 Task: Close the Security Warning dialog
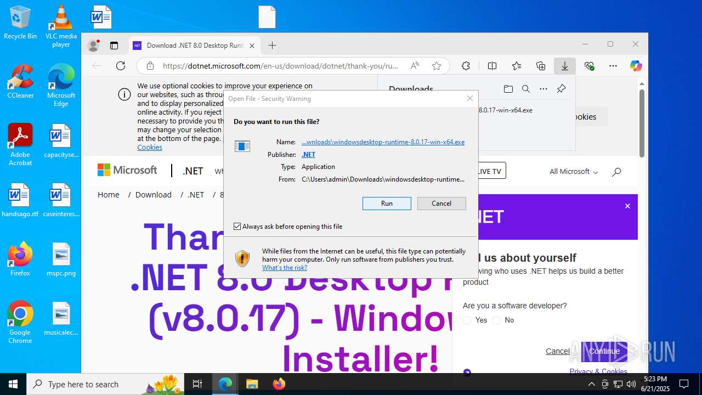(469, 98)
